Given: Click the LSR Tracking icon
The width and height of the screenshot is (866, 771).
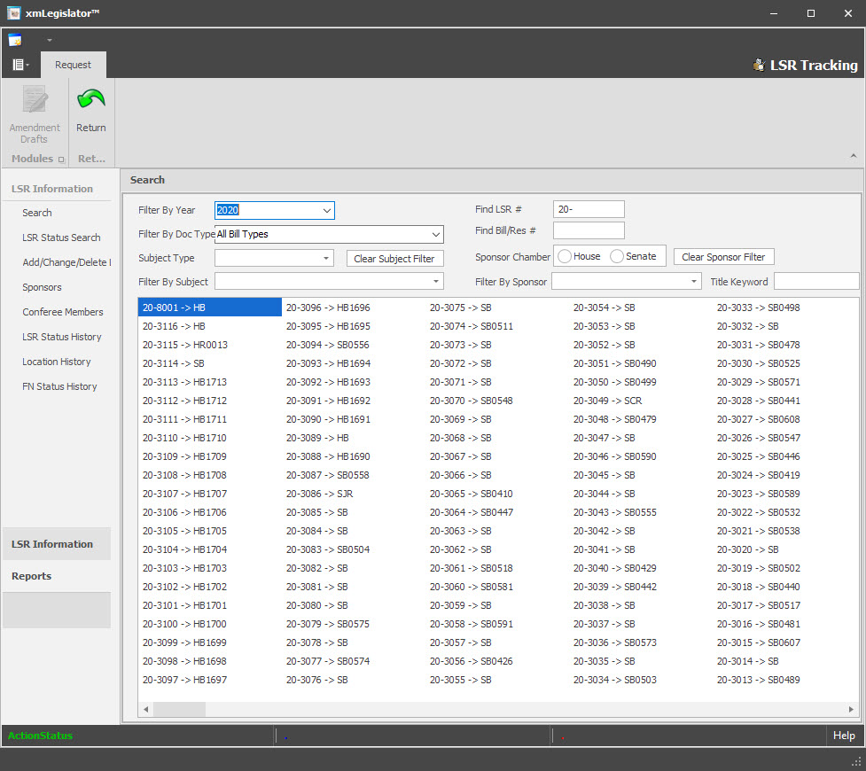Looking at the screenshot, I should coord(759,66).
